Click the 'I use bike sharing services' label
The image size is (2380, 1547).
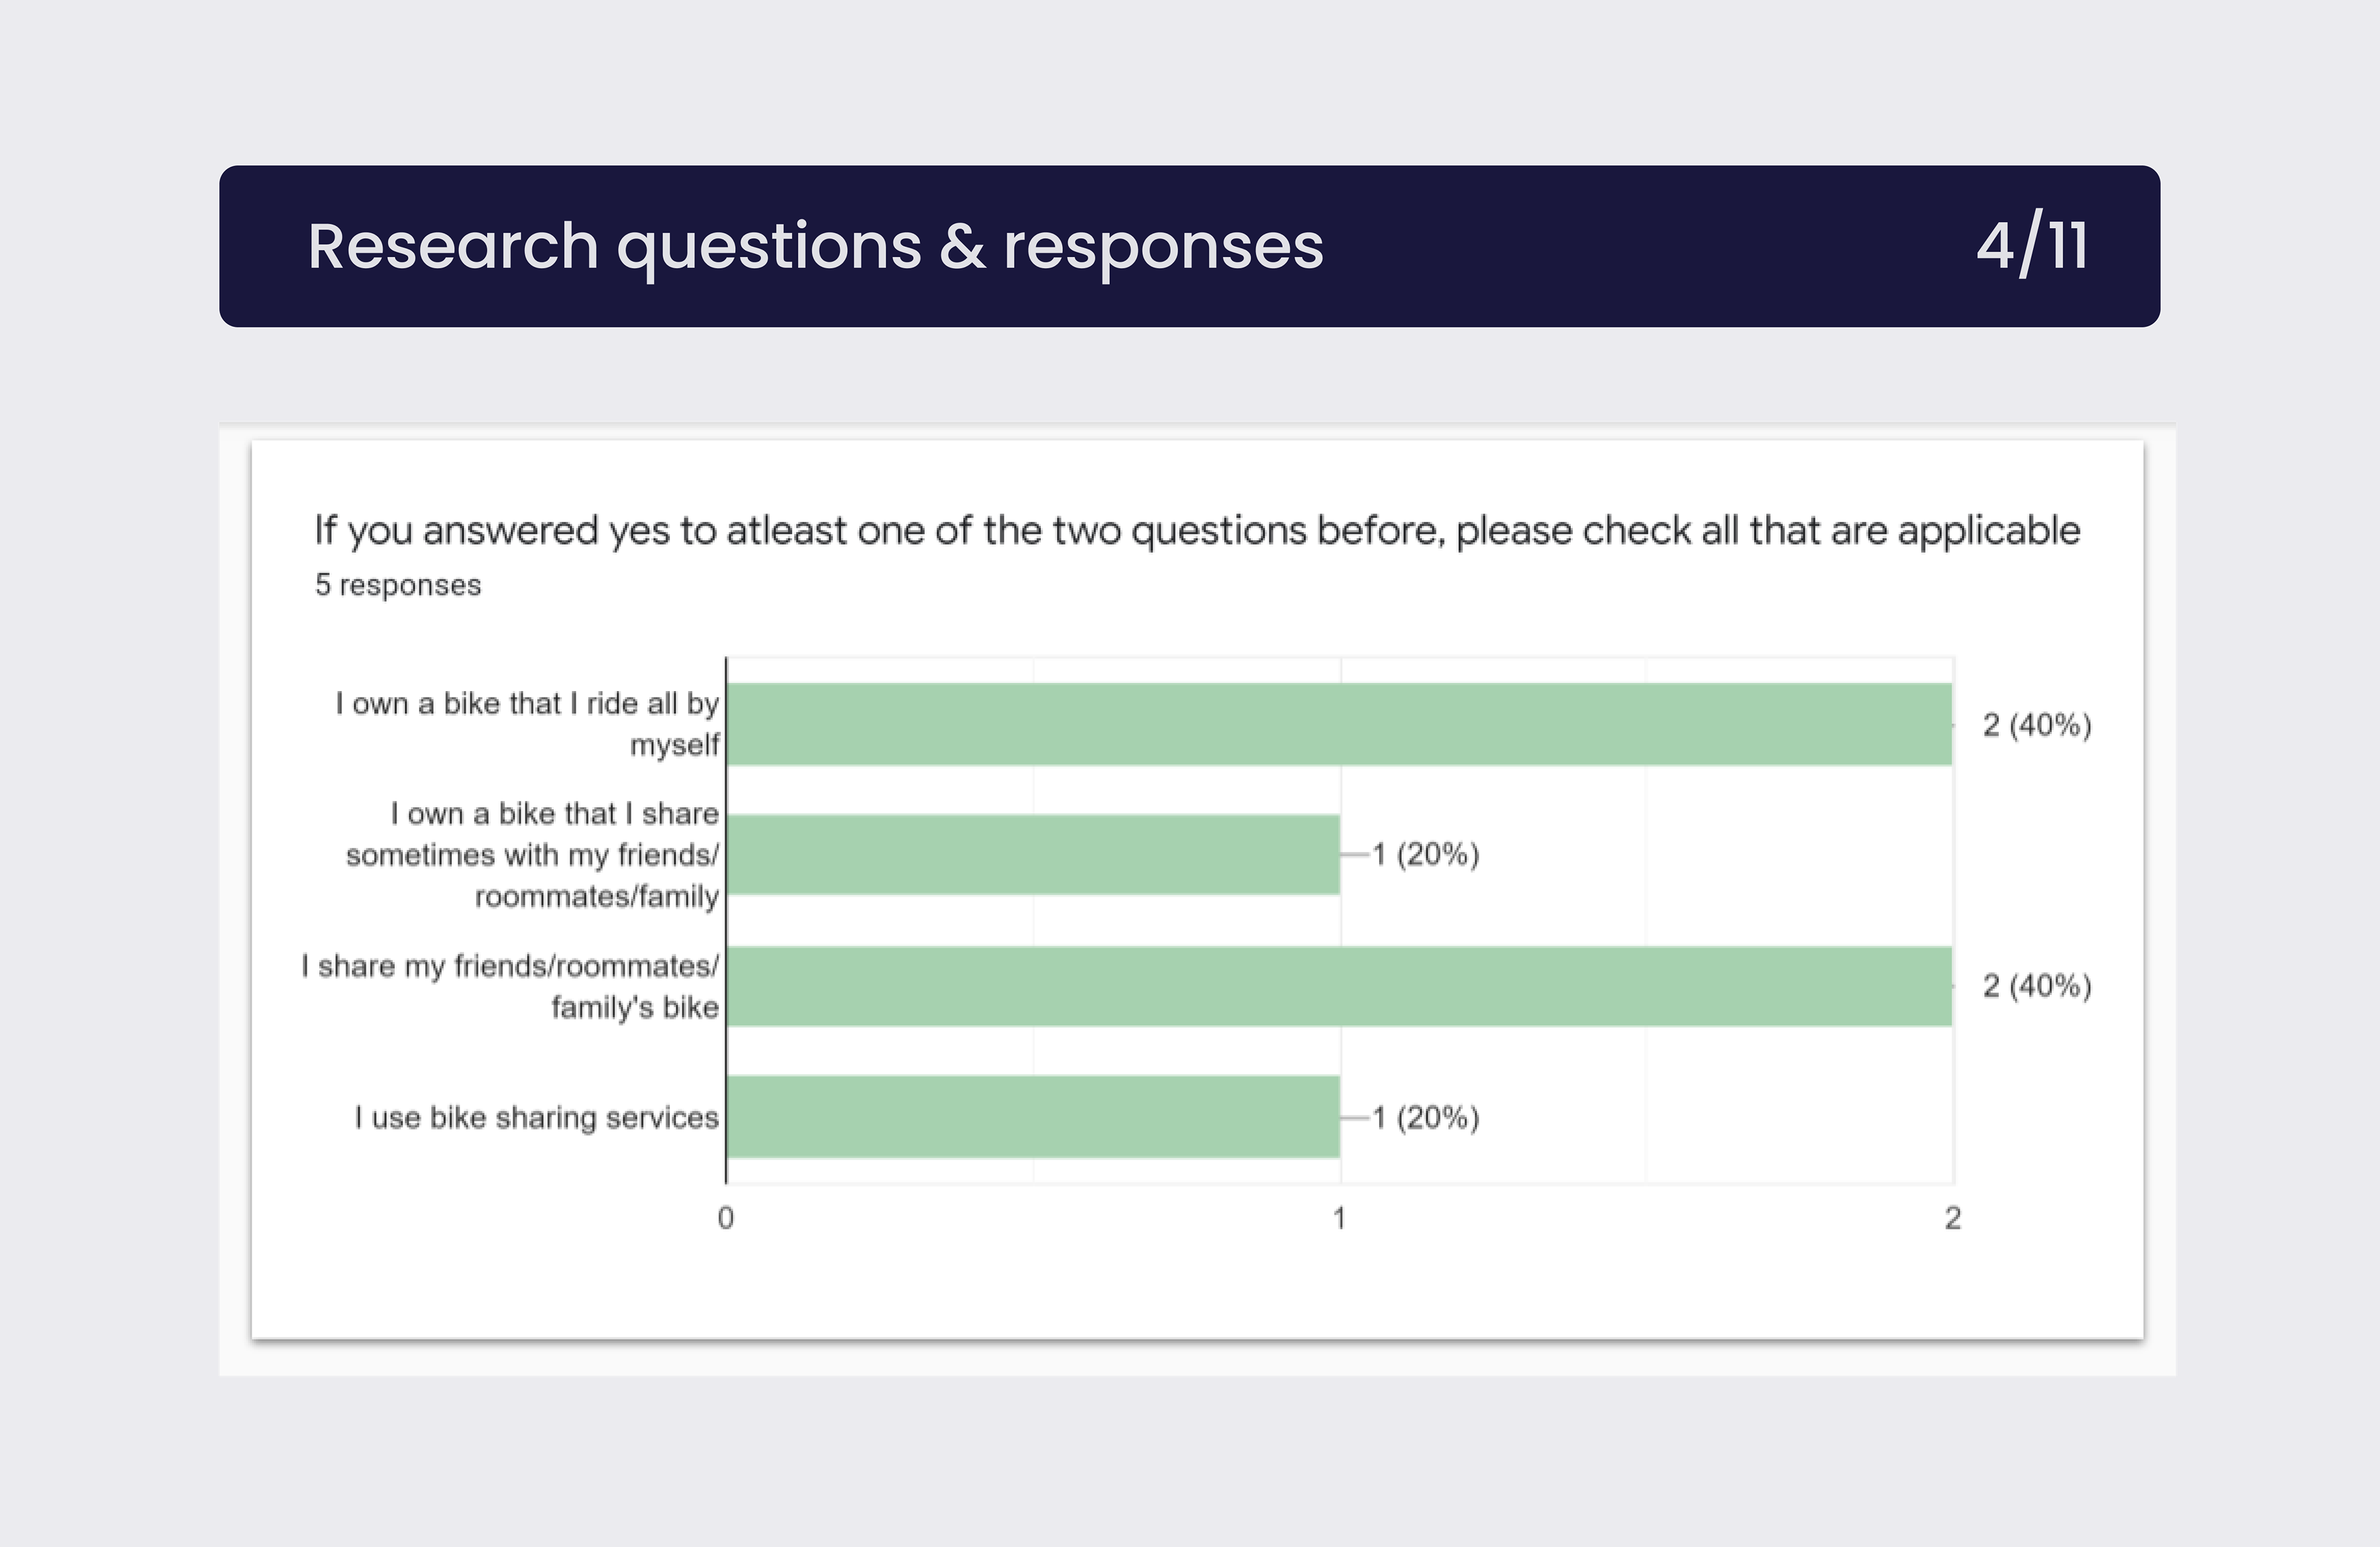(x=536, y=1117)
